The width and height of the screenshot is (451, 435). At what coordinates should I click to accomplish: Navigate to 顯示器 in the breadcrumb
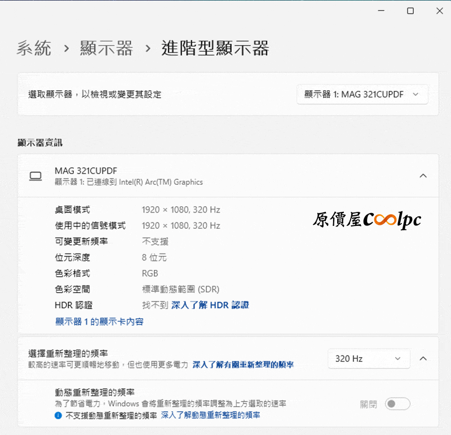pyautogui.click(x=107, y=48)
